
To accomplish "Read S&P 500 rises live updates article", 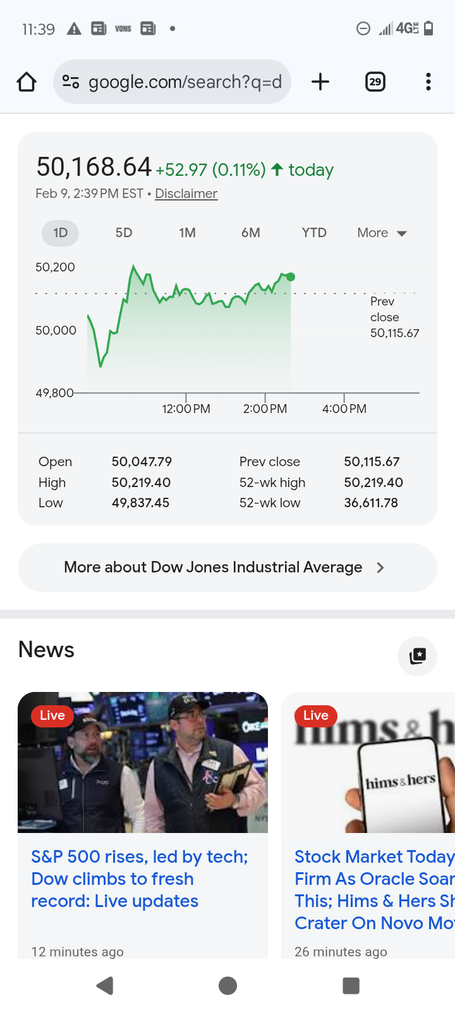I will click(x=139, y=879).
